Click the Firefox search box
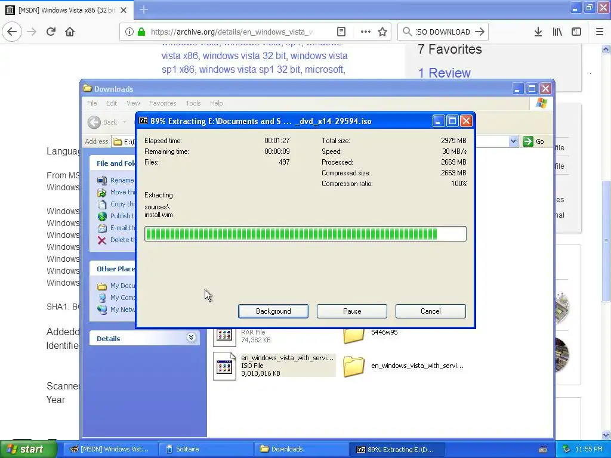 443,32
